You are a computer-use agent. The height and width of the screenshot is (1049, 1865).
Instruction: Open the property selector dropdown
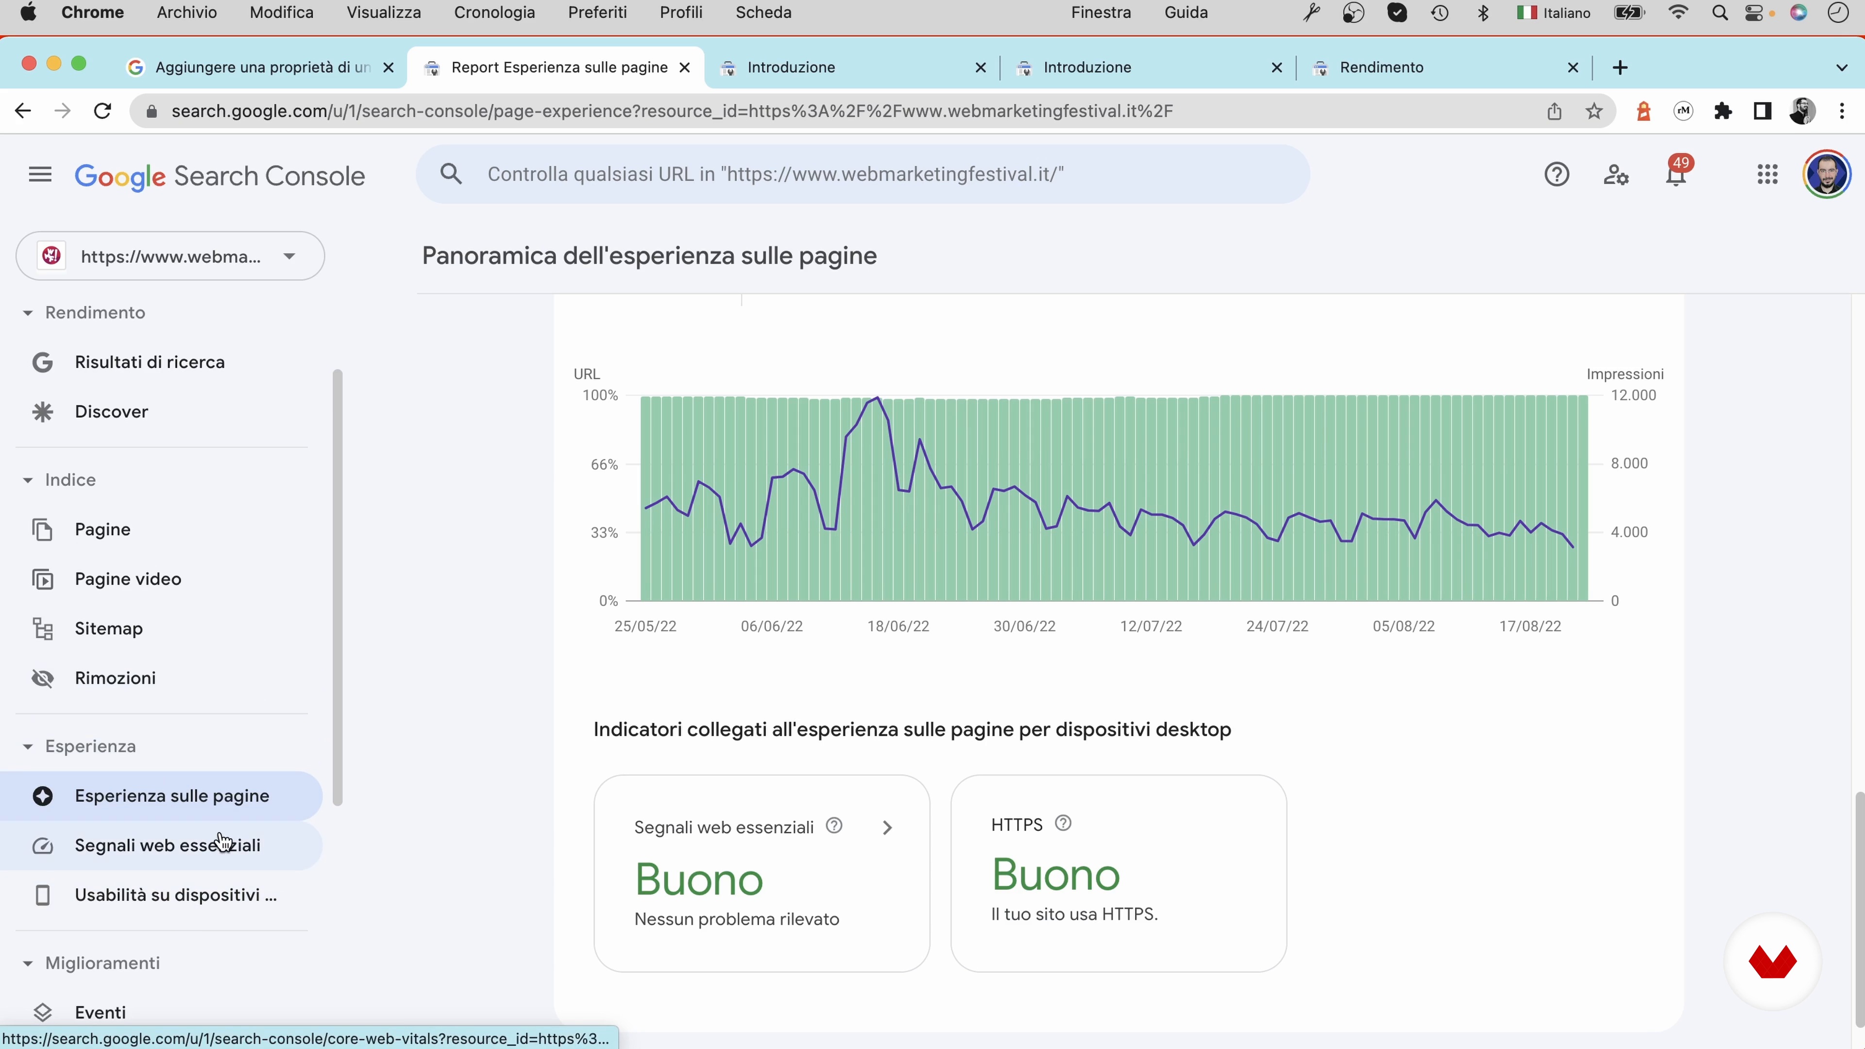point(170,255)
